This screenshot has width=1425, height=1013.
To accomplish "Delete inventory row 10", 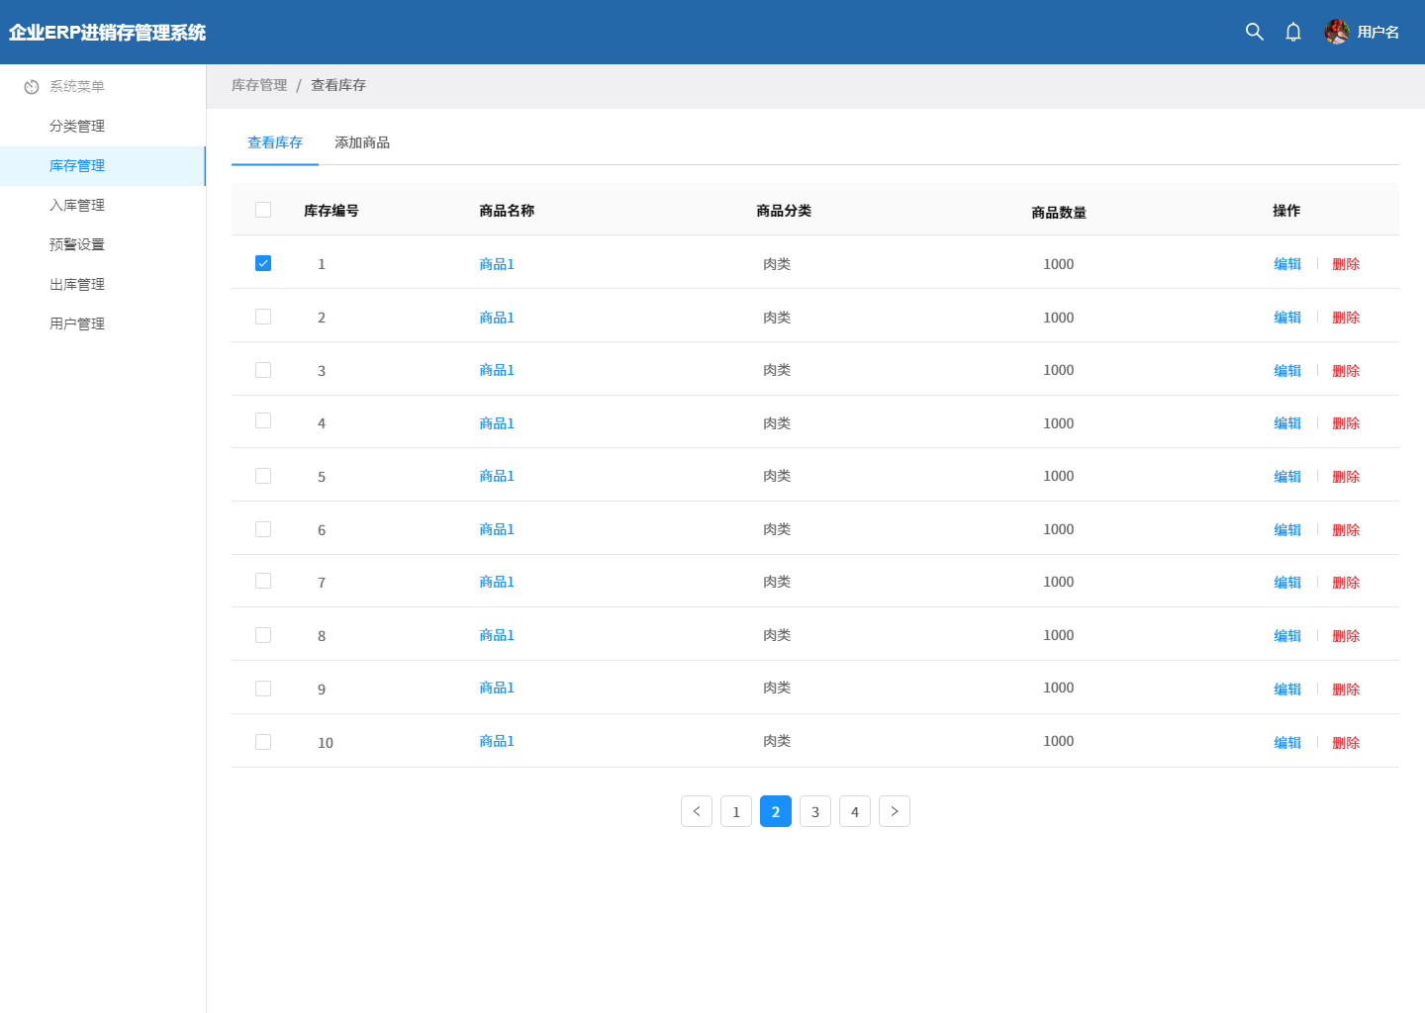I will click(x=1346, y=743).
